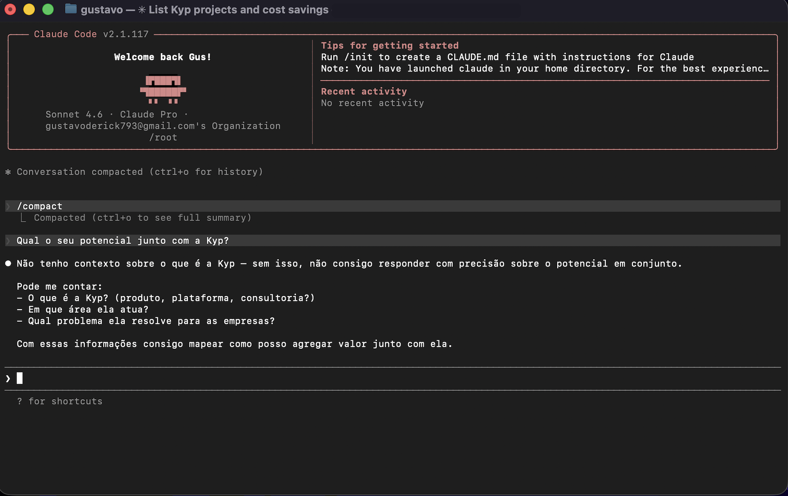Click the 'Pode me contar:' line

(x=60, y=286)
